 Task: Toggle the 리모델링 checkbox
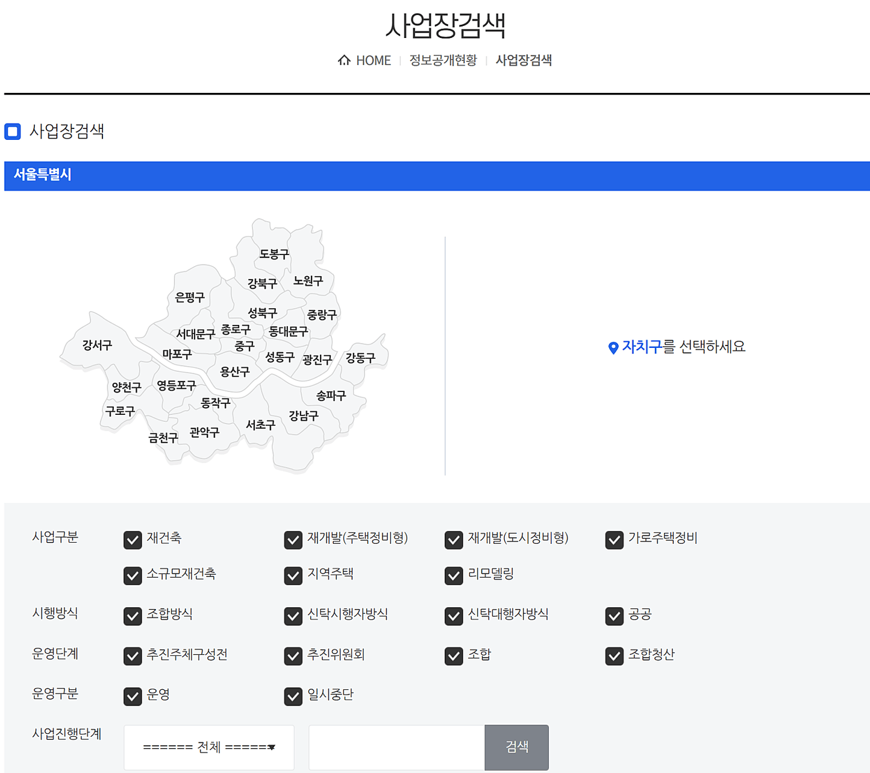click(454, 576)
